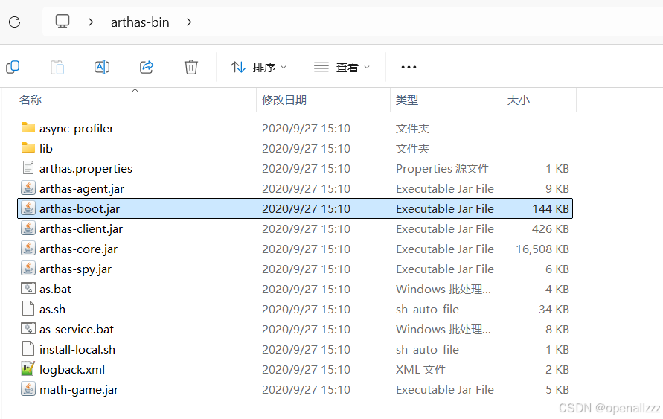Select the arthas-spy.jar file name
This screenshot has width=663, height=419.
(76, 269)
